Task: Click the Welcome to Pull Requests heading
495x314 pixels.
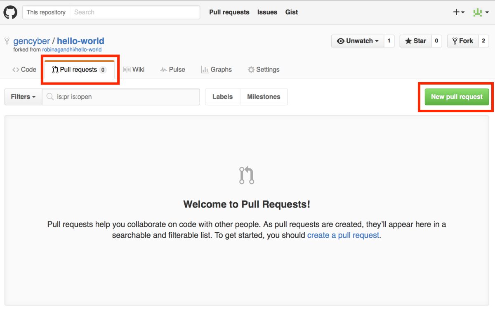Action: coord(247,204)
